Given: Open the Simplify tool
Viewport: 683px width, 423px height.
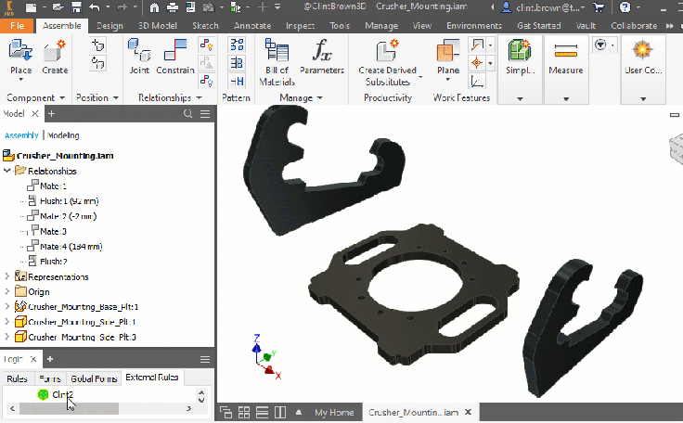Looking at the screenshot, I should coord(520,58).
